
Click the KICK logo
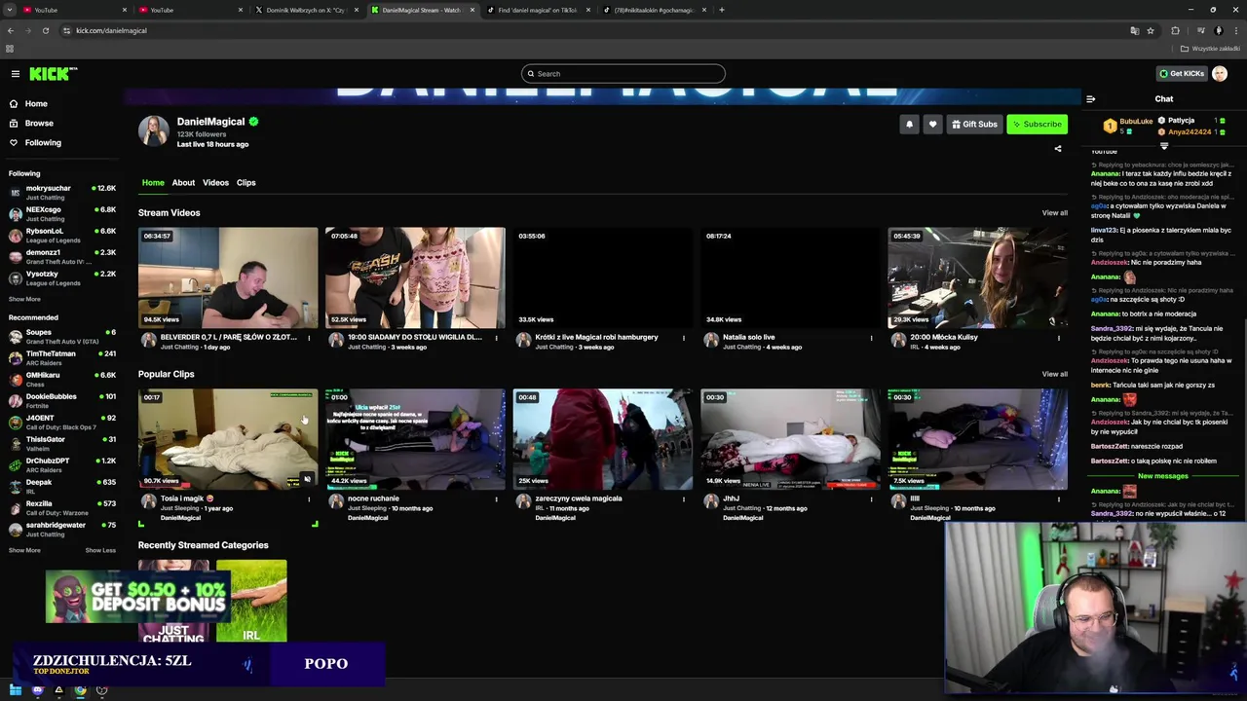(53, 74)
